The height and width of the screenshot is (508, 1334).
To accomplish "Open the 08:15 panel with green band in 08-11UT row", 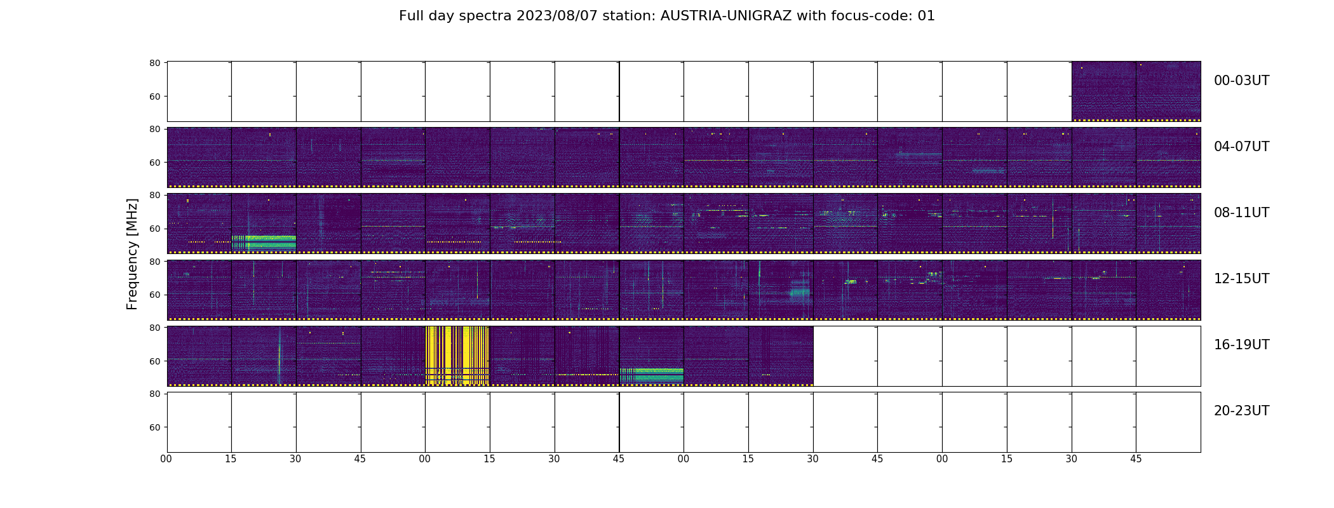I will point(264,224).
